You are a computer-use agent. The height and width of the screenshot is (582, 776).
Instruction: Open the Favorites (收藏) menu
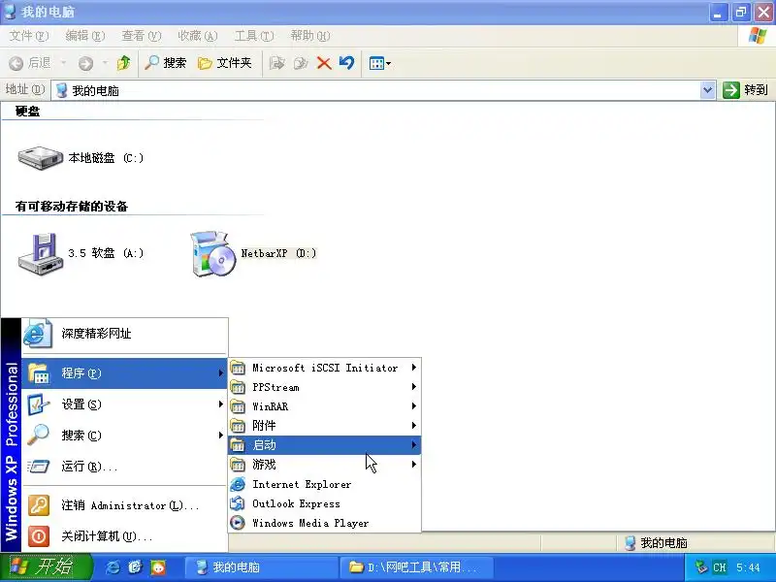(x=198, y=36)
